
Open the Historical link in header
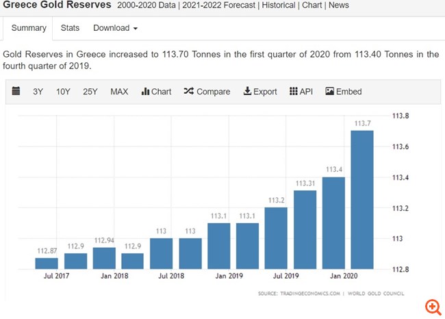pos(277,5)
